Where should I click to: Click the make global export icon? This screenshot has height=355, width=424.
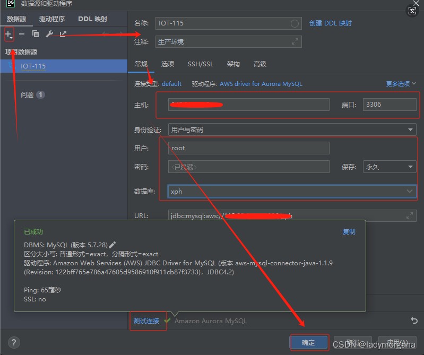63,34
